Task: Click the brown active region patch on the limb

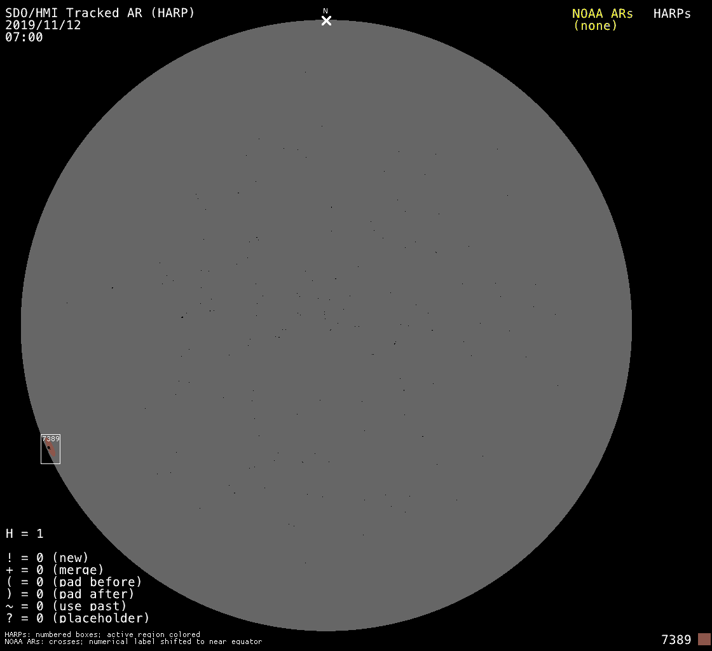Action: (x=50, y=449)
